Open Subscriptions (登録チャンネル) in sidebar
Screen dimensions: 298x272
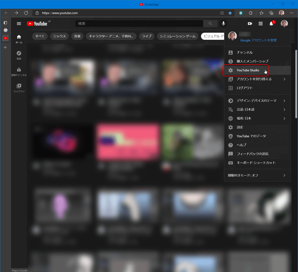[x=19, y=71]
